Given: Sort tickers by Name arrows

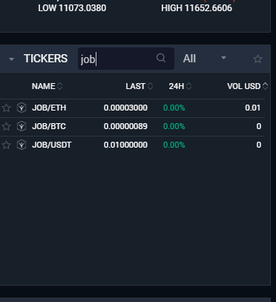Looking at the screenshot, I should 60,86.
